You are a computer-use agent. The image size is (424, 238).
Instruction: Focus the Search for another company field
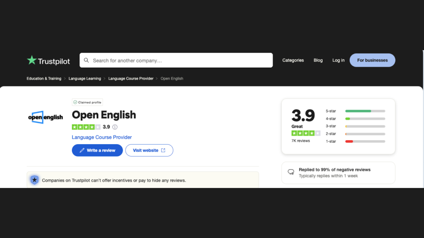[176, 60]
